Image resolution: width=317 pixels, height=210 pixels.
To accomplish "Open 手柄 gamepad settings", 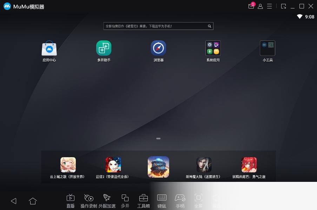I will 180,201.
